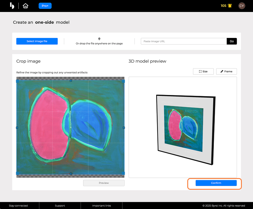This screenshot has width=253, height=209.
Task: Click the top-left crop corner handle
Action: (x=17, y=81)
